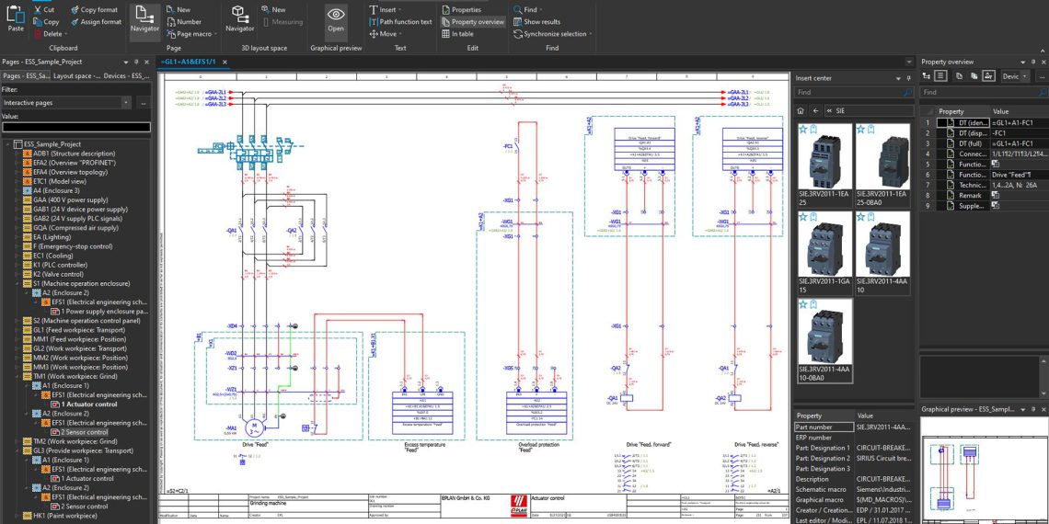Collapse the TM1 (Work workpiece: Grind) node

tap(17, 376)
